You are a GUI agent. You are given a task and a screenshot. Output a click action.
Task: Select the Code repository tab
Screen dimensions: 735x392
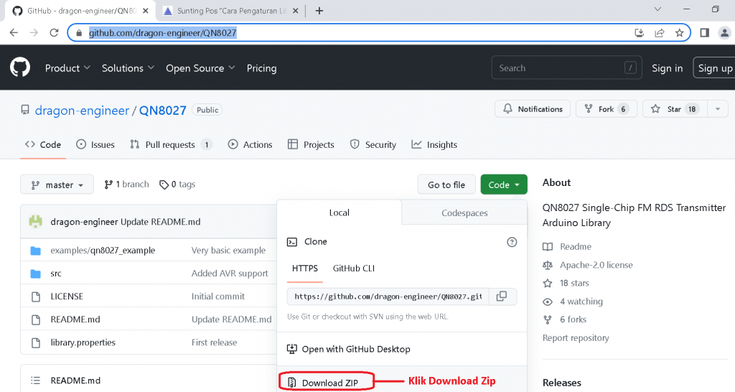(43, 144)
